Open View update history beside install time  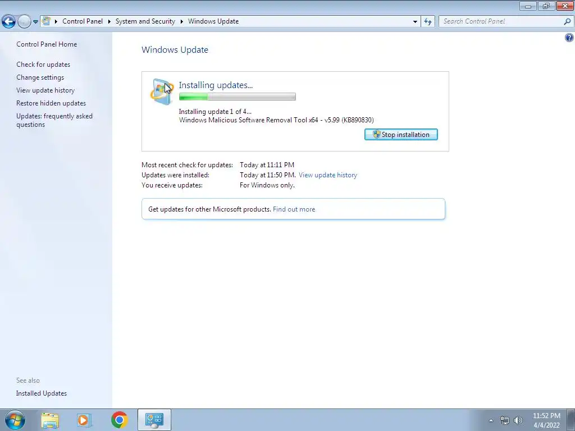pos(328,175)
